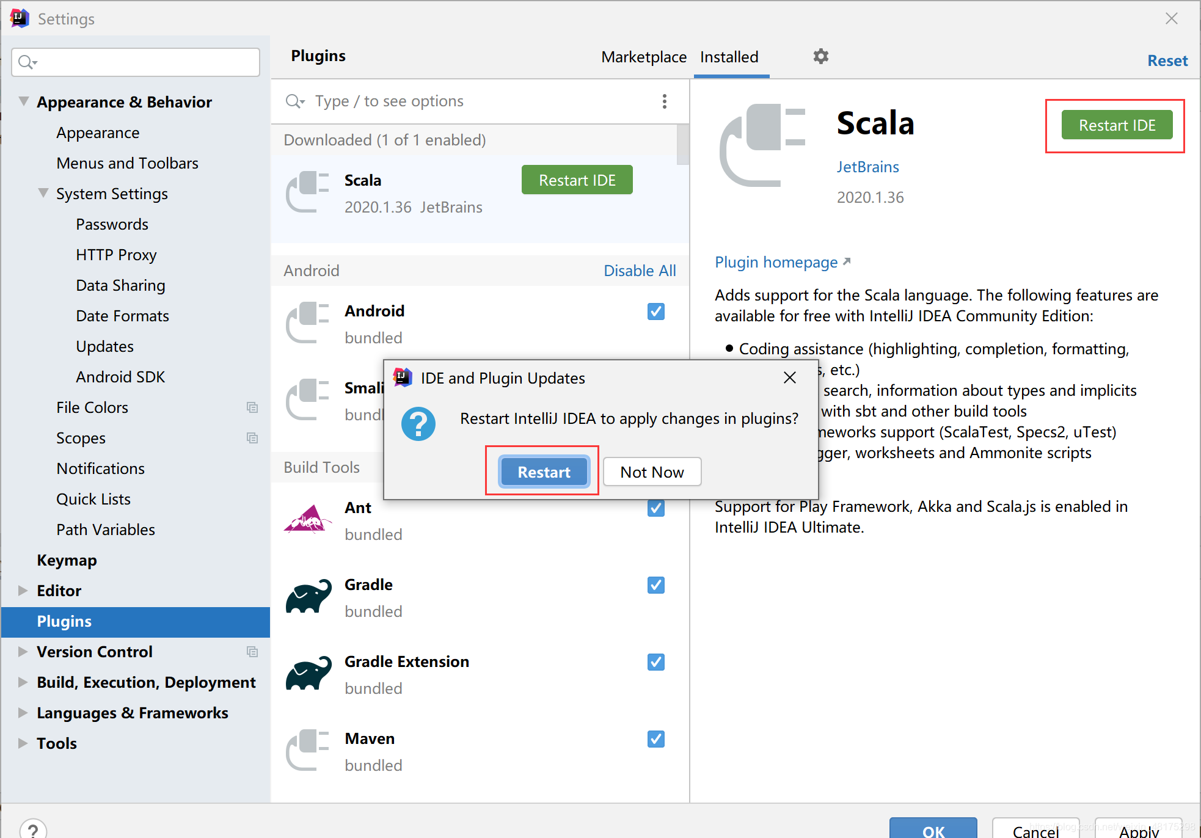Open Passwords settings
The width and height of the screenshot is (1201, 838).
112,224
